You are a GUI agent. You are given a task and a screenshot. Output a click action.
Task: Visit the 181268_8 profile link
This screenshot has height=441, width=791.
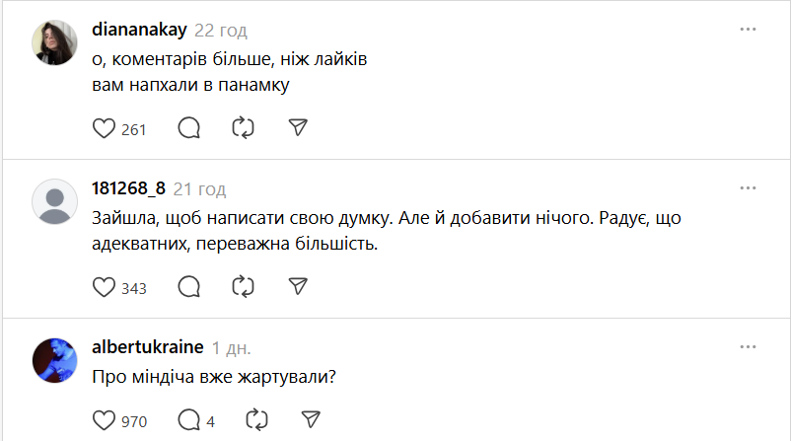[127, 188]
